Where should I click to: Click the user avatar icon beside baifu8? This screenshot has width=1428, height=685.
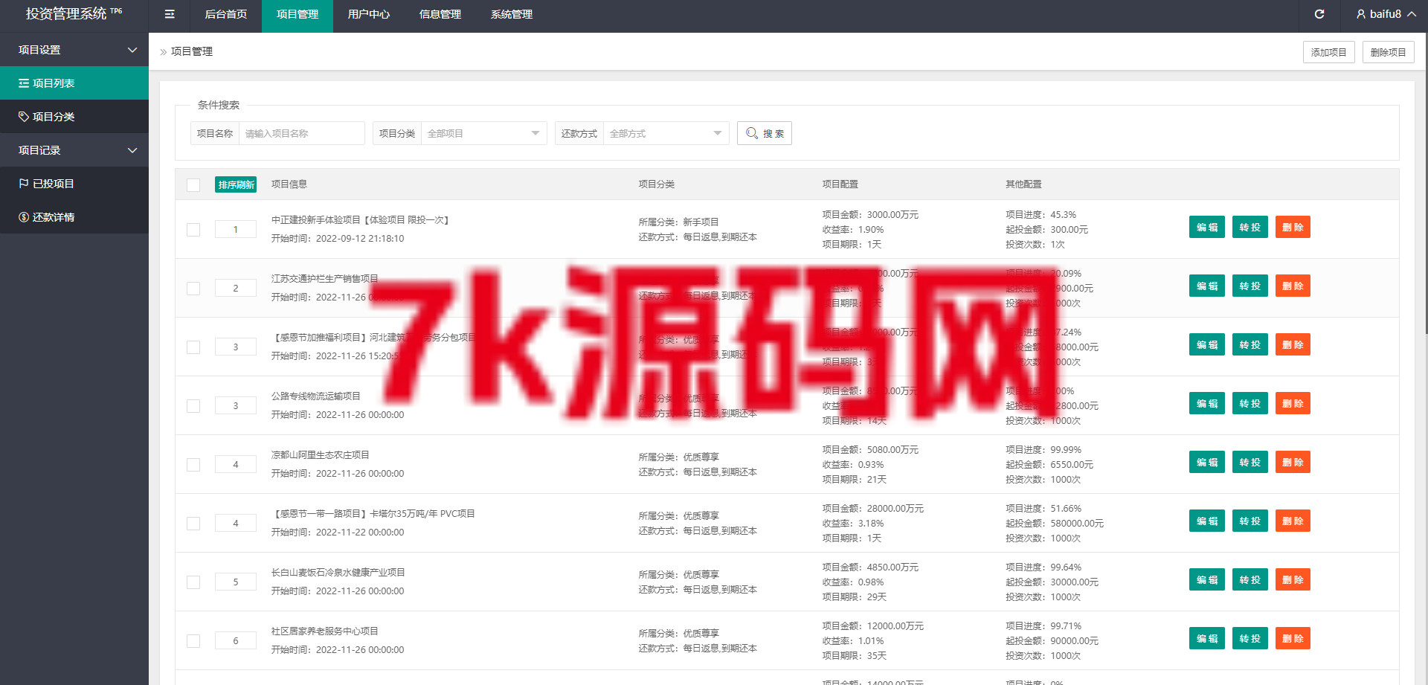(1361, 14)
